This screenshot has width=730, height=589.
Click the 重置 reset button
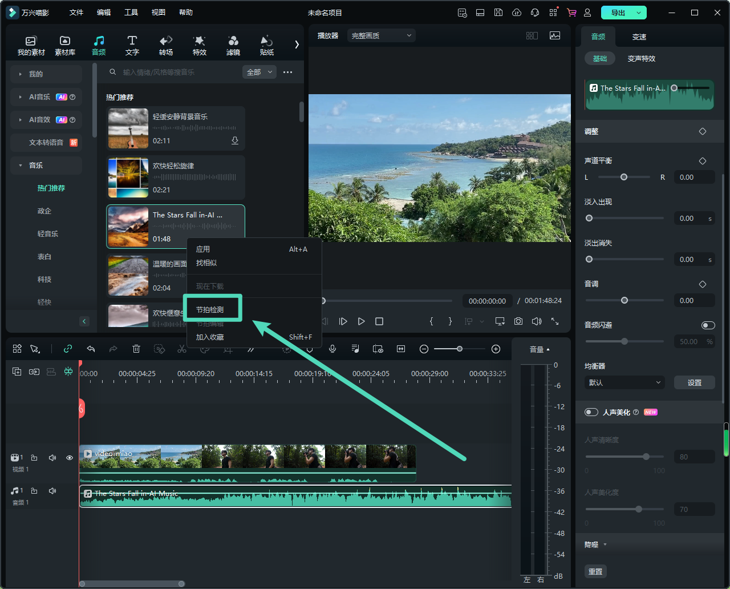pyautogui.click(x=595, y=571)
